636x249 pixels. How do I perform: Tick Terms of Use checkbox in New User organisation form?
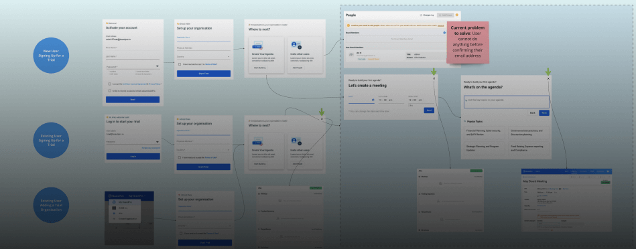point(180,64)
